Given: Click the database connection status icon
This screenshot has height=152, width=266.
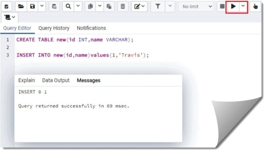Looking at the screenshot, I should tap(6, 7).
